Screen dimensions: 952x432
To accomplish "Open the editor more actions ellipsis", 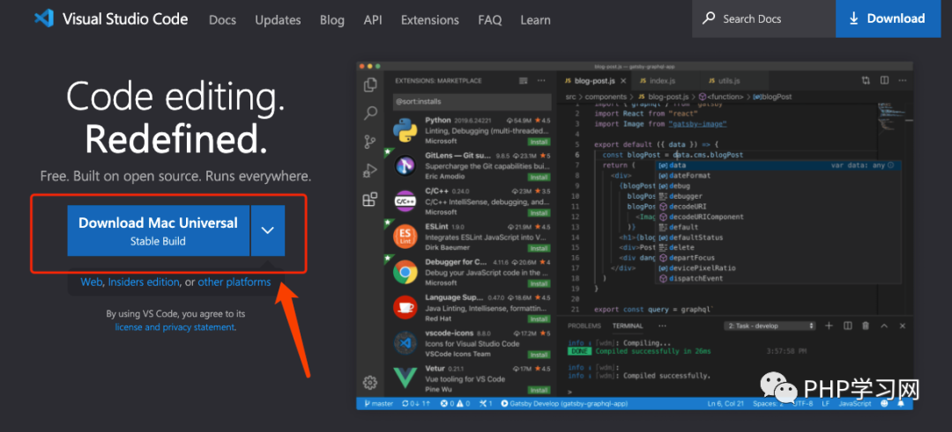I will coord(904,81).
